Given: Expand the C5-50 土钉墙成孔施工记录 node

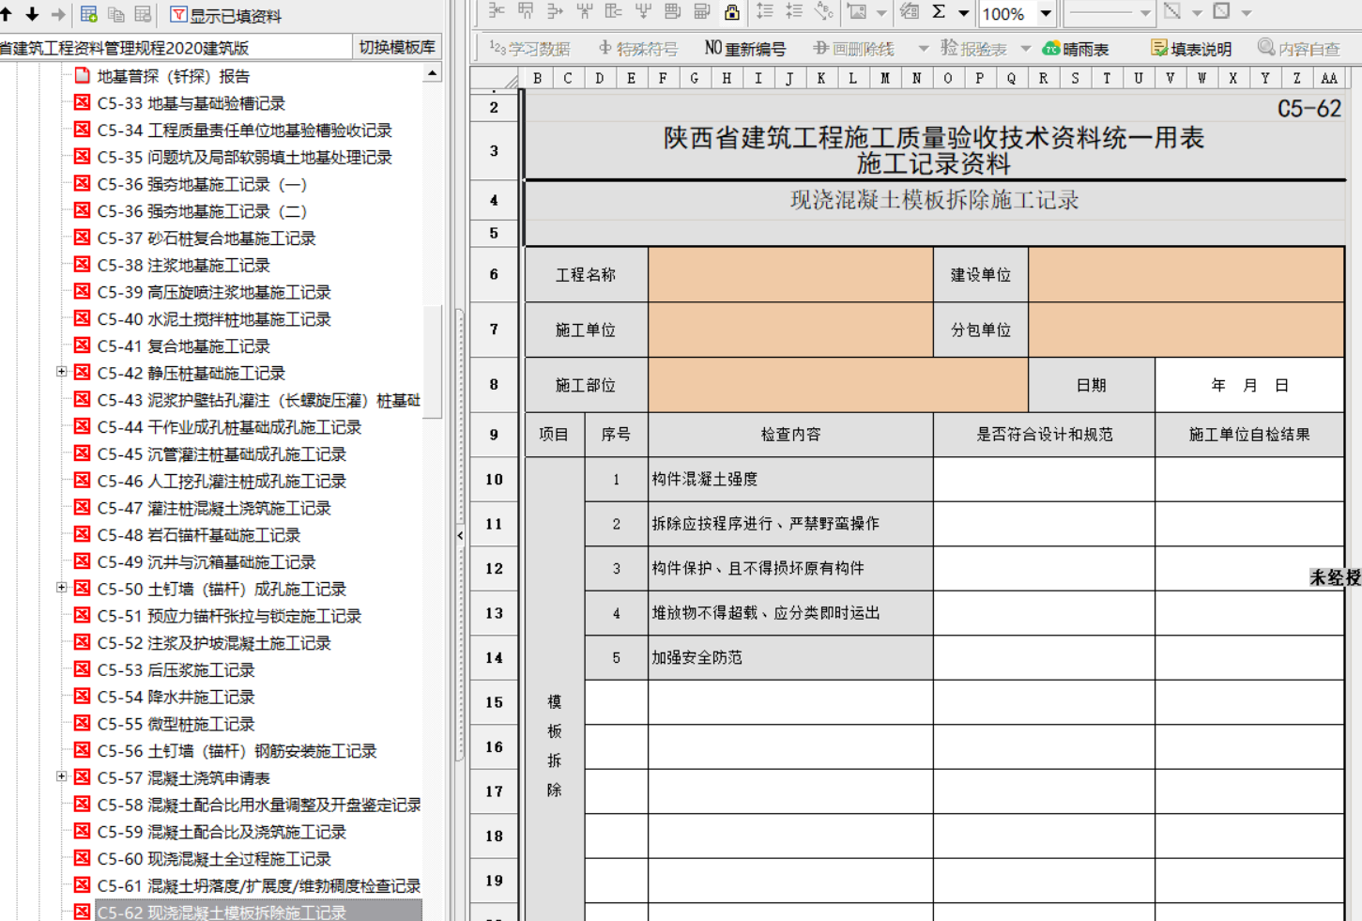Looking at the screenshot, I should pyautogui.click(x=61, y=588).
